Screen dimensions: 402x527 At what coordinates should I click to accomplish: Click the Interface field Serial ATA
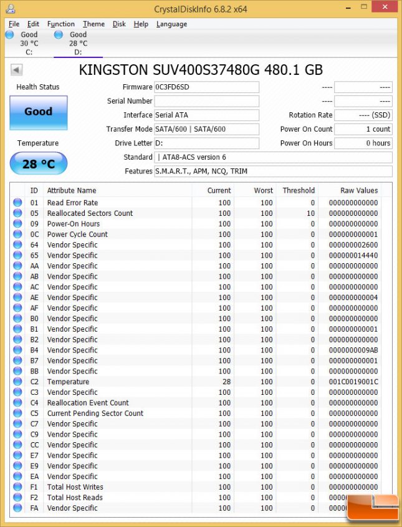click(206, 115)
